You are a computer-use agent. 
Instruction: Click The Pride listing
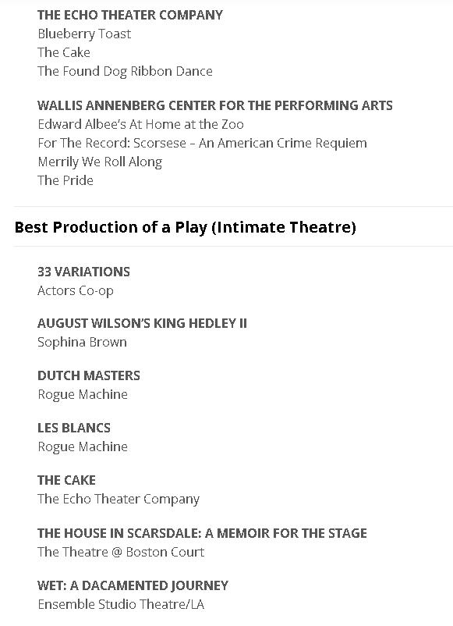65,180
